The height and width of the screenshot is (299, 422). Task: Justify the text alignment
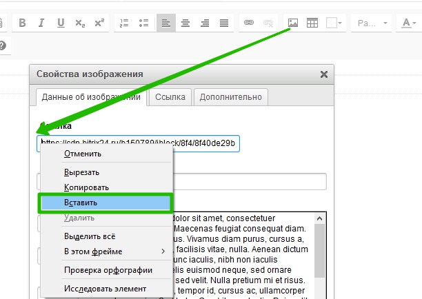click(x=224, y=23)
